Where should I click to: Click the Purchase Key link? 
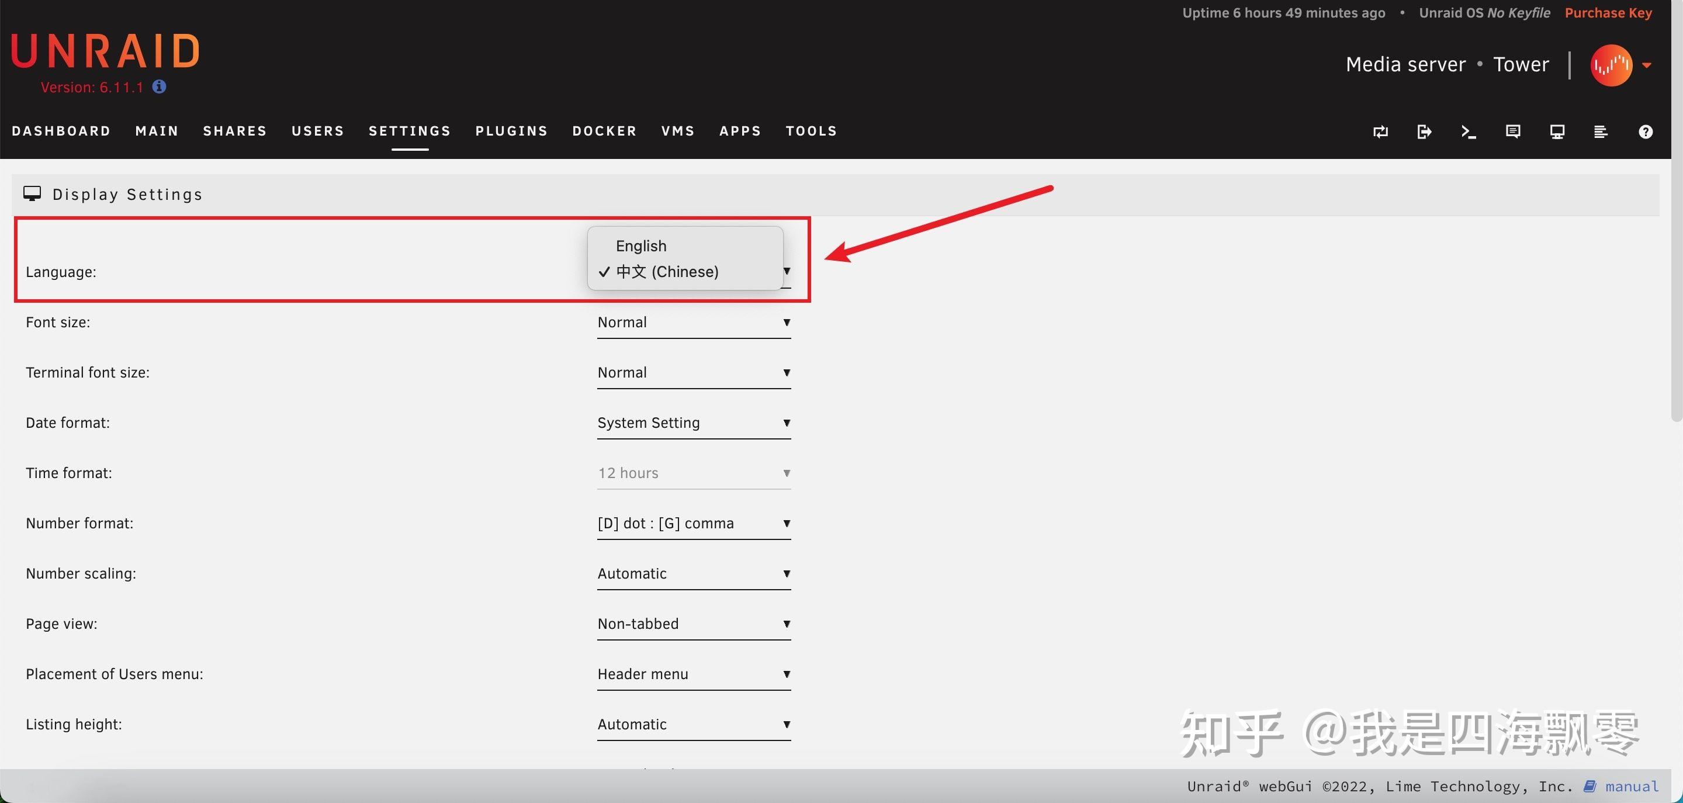click(1608, 13)
